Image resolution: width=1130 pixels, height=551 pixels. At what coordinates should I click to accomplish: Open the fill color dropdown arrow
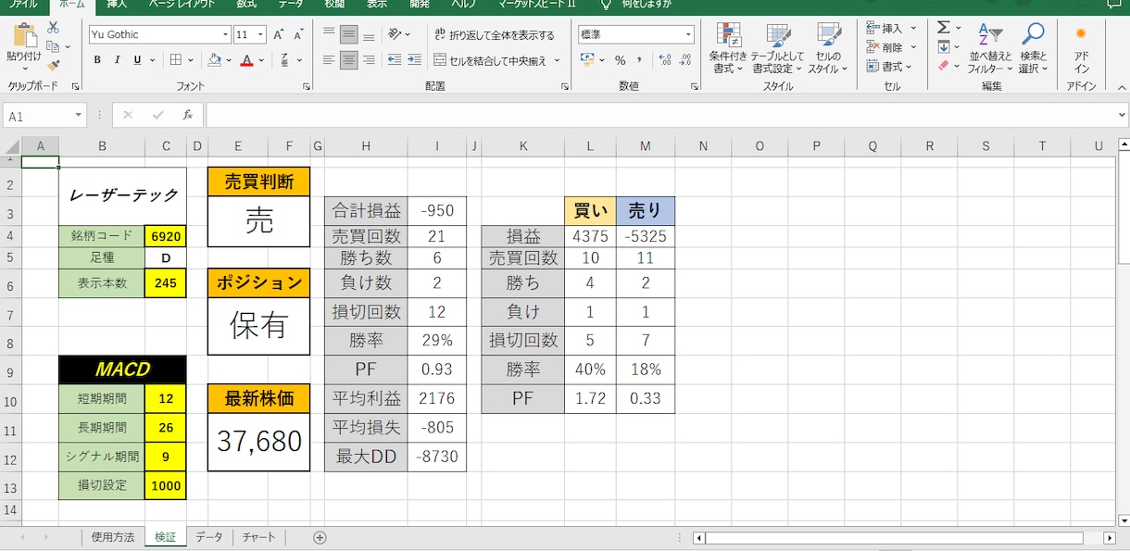(231, 60)
